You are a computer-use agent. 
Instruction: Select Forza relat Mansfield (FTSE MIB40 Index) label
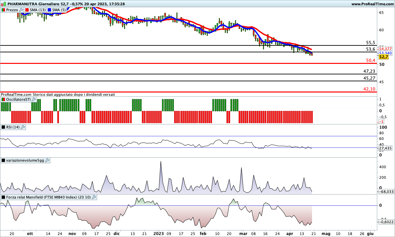pos(49,197)
